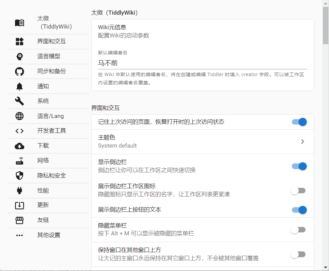Click 侧边栏让你可以在工作区之间快速切换 description
The height and width of the screenshot is (271, 329).
(x=147, y=170)
